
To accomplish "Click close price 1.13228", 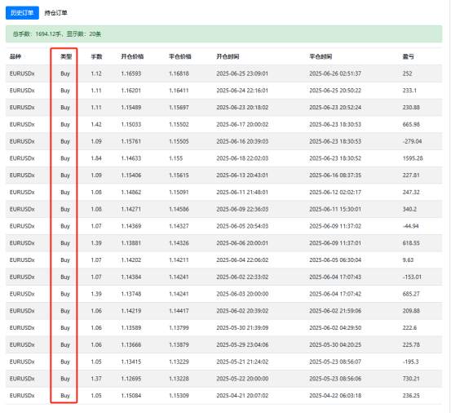I will pyautogui.click(x=179, y=379).
